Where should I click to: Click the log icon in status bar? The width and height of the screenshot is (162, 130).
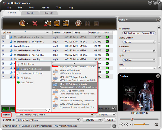(x=114, y=126)
